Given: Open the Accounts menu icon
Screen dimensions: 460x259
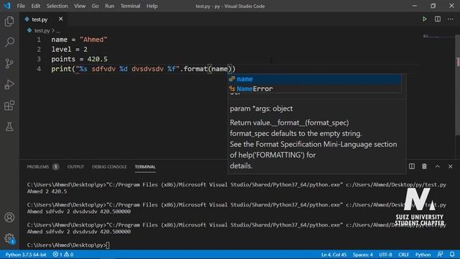Looking at the screenshot, I should tap(9, 217).
